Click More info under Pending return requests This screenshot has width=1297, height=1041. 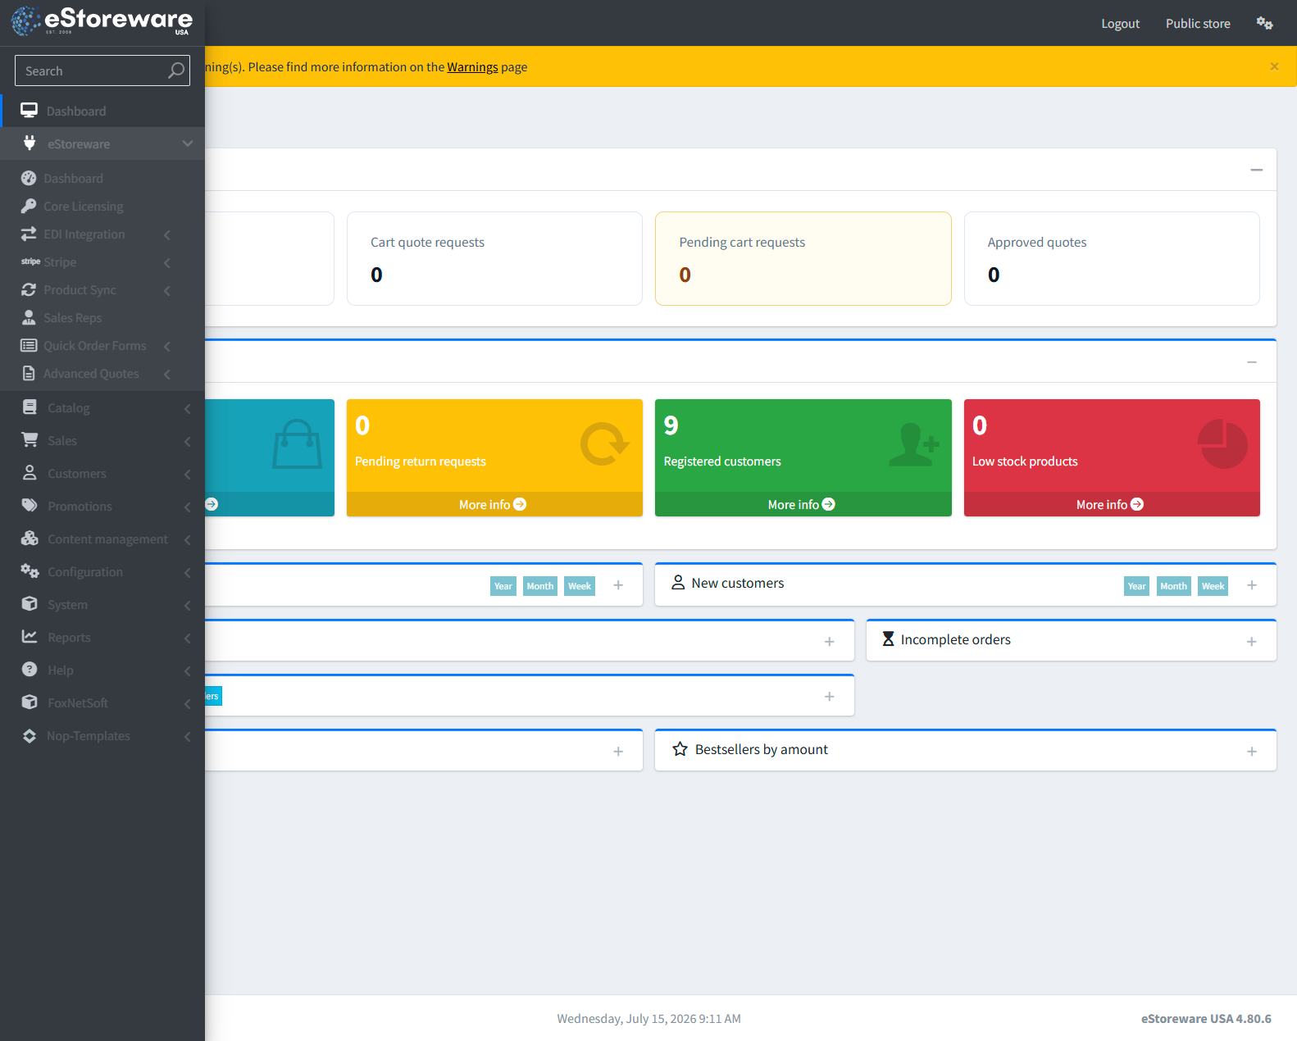493,504
